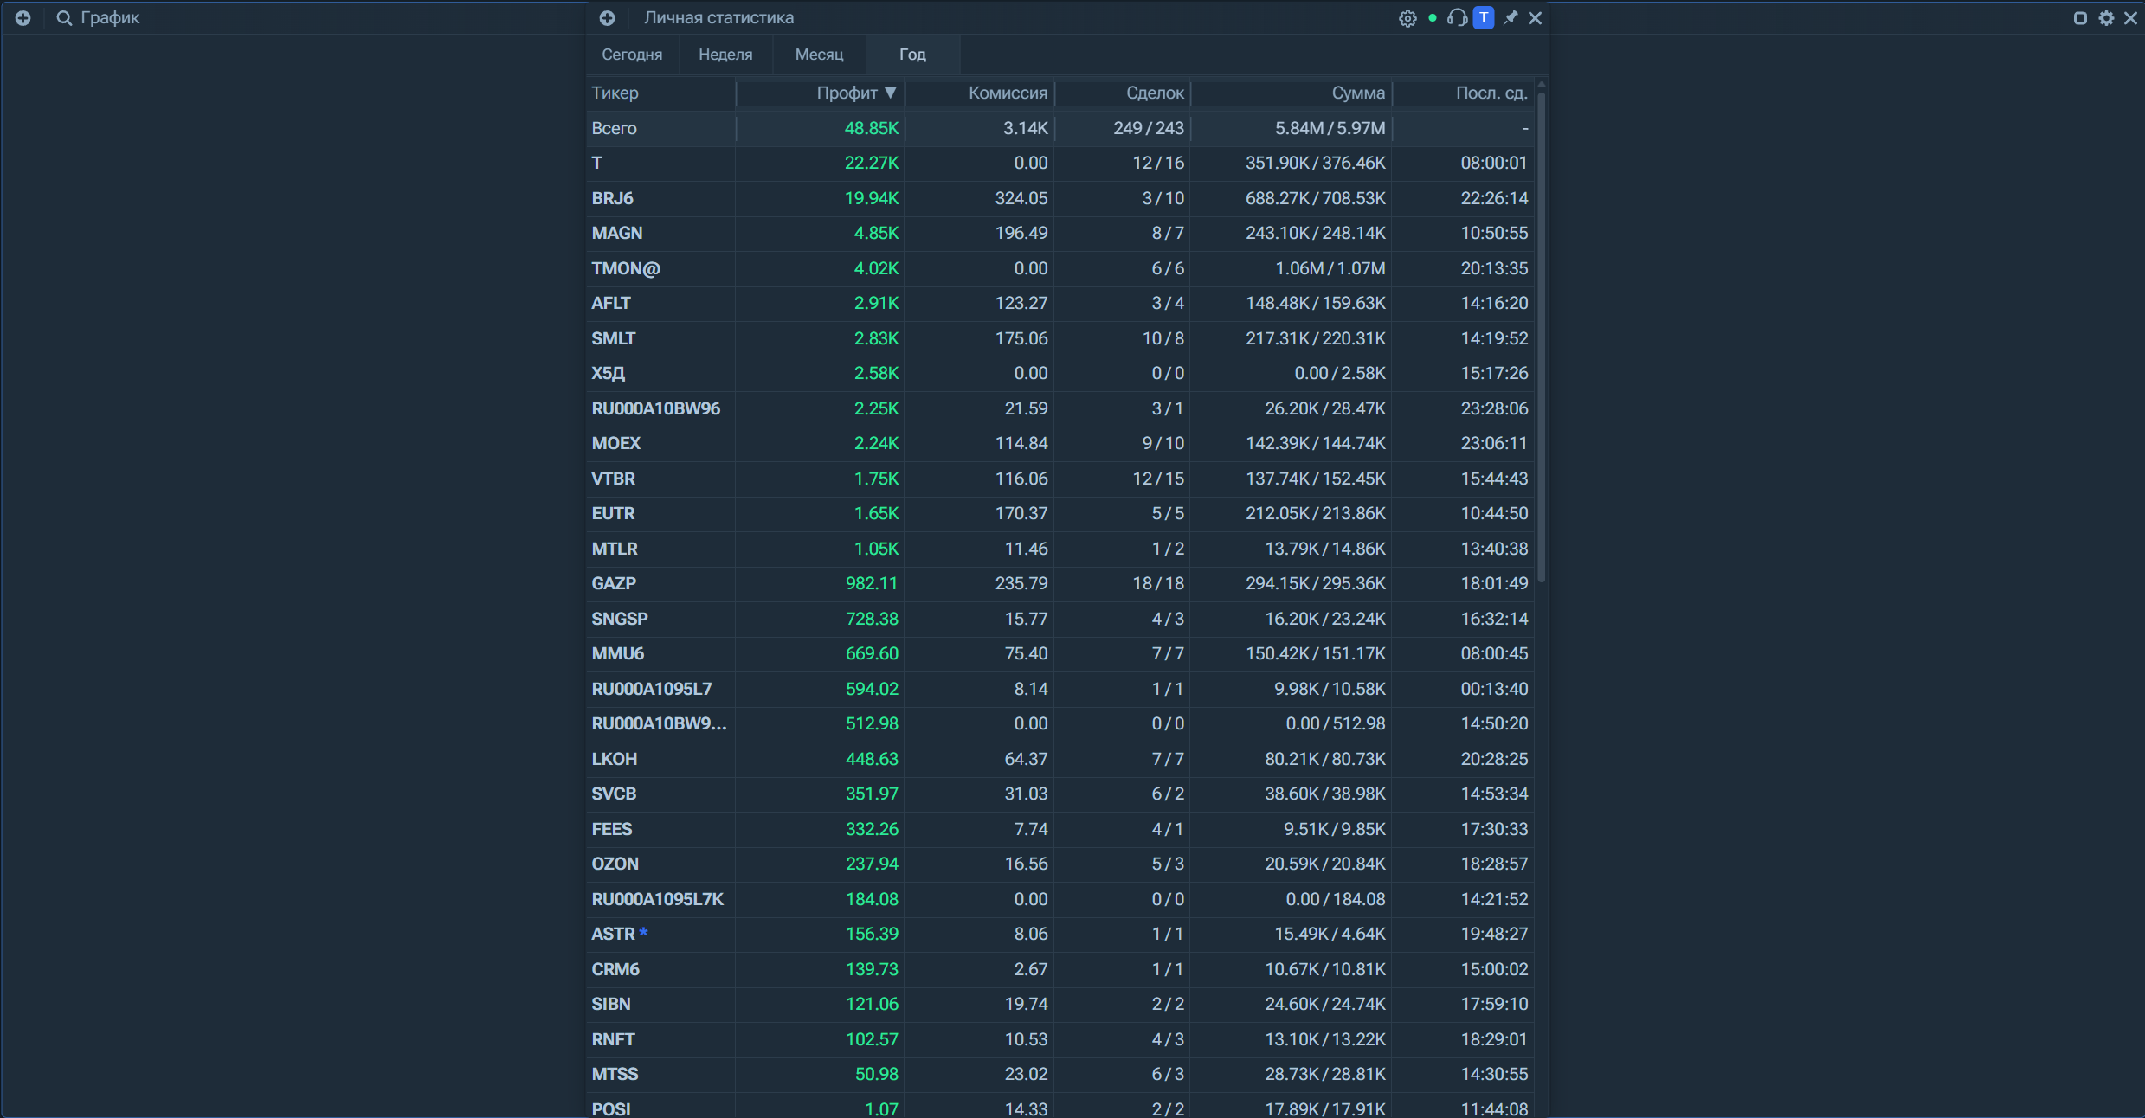The height and width of the screenshot is (1118, 2145).
Task: Click the statistics table vertical scrollbar
Action: (x=1542, y=337)
